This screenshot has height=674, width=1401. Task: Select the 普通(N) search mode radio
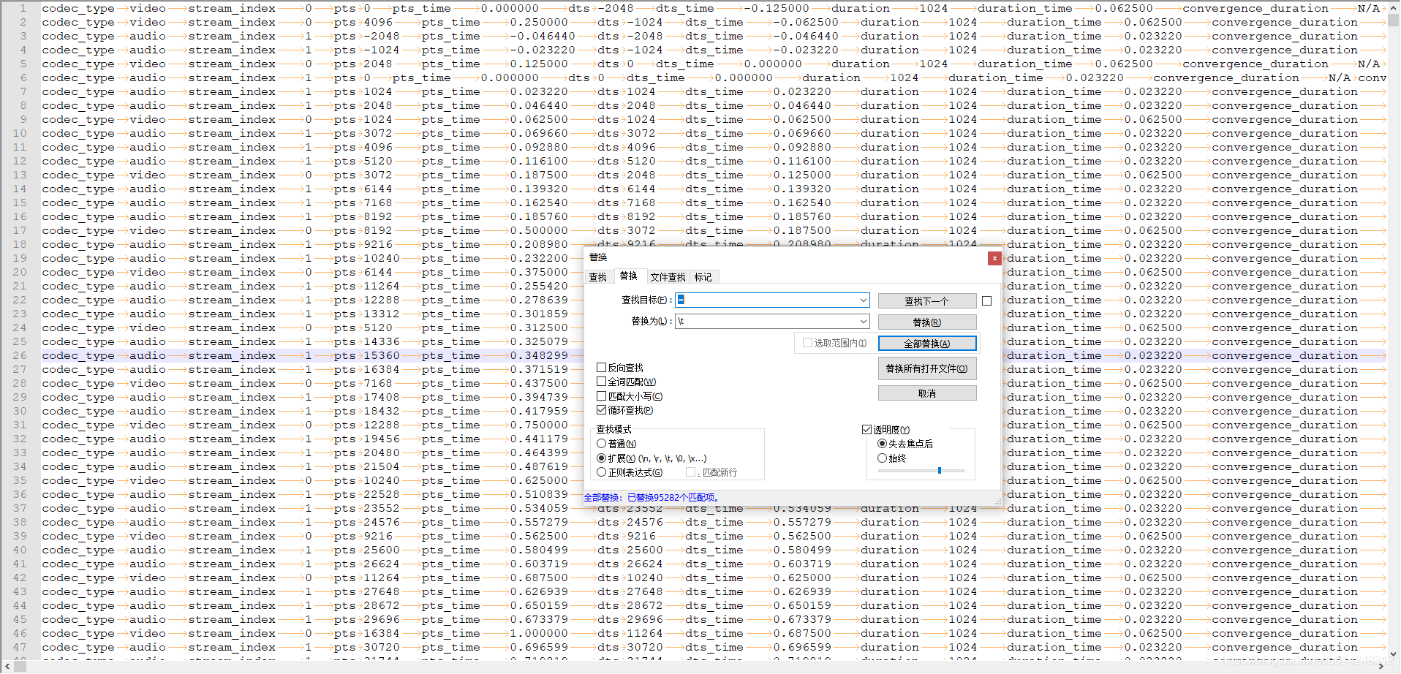point(601,444)
